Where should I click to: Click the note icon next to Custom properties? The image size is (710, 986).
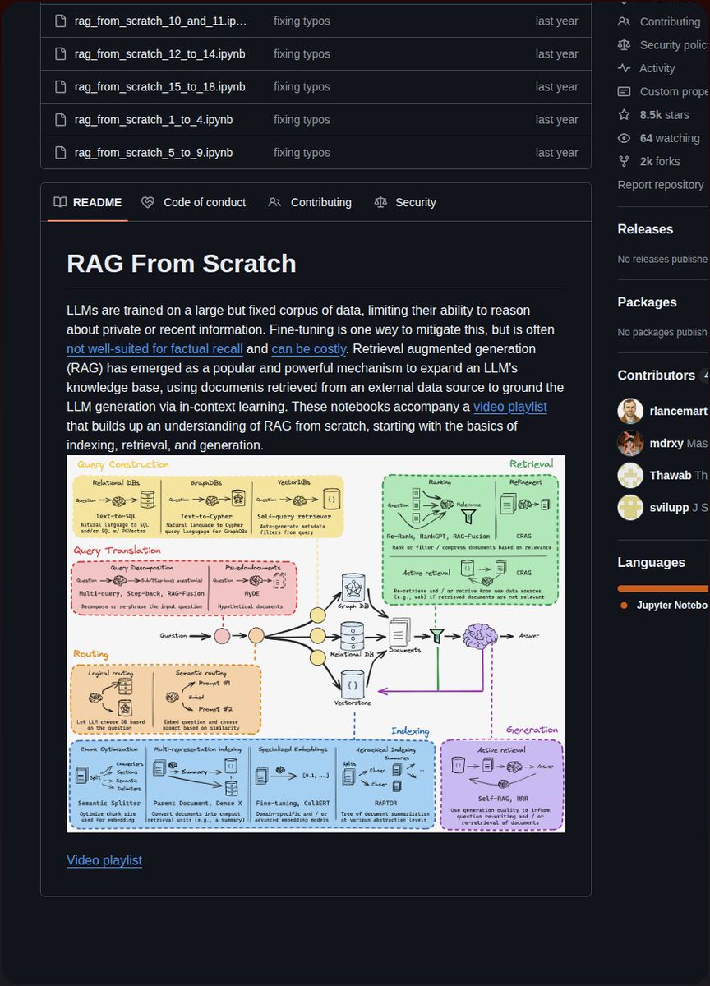coord(625,91)
